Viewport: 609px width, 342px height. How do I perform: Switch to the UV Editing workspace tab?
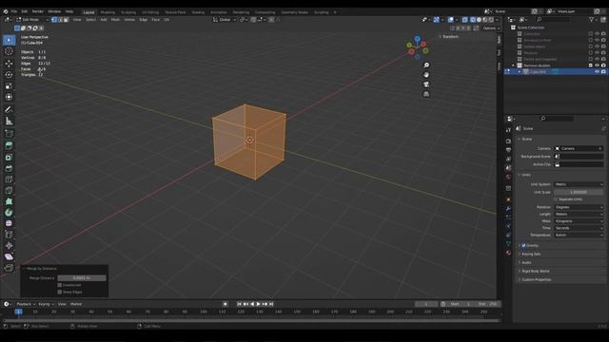click(x=150, y=12)
